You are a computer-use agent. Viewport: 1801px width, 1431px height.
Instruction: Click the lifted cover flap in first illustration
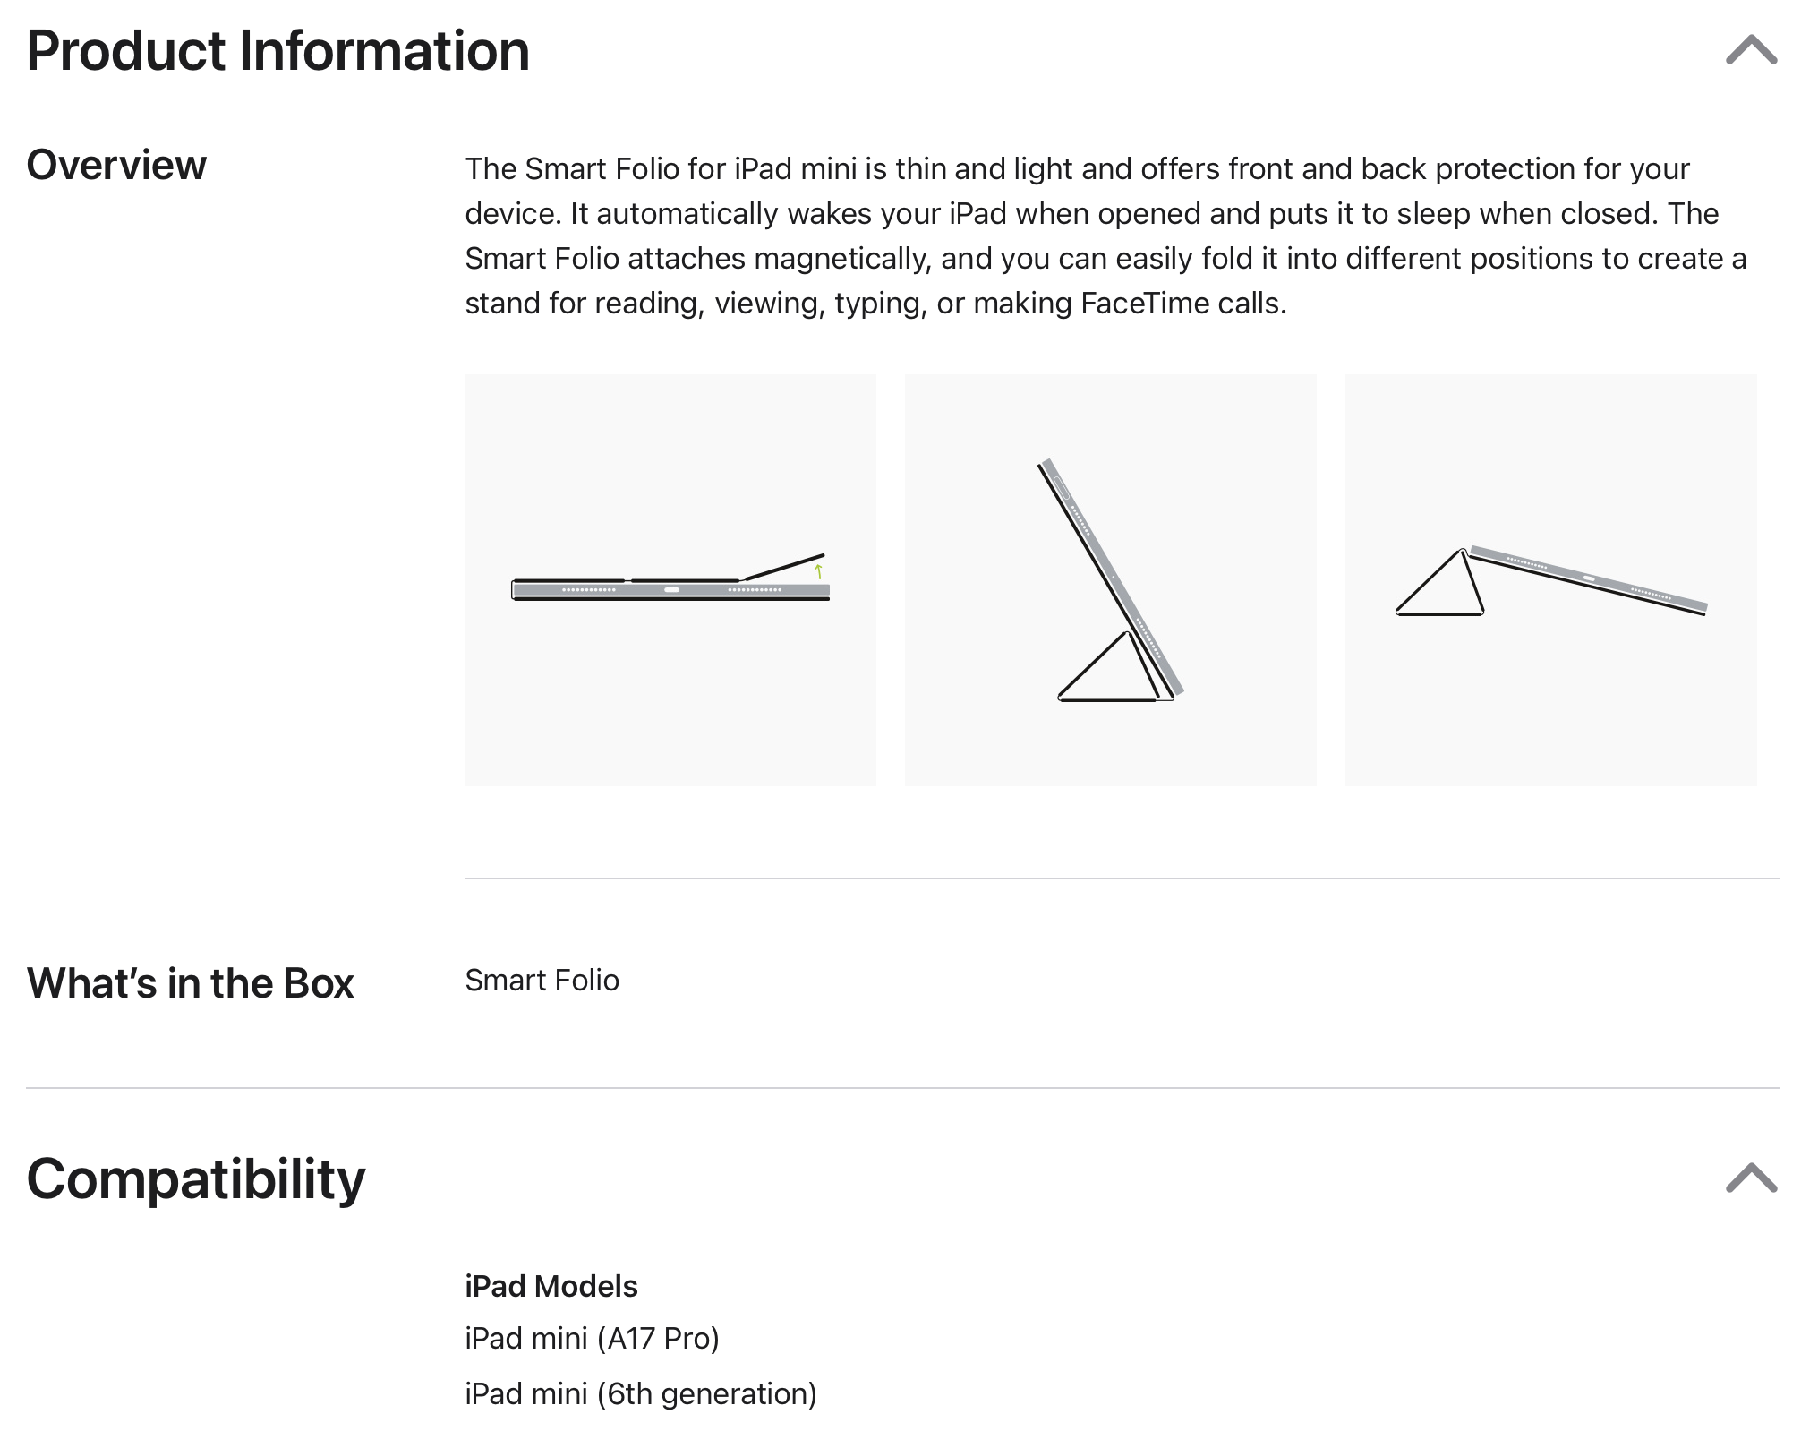pos(784,567)
